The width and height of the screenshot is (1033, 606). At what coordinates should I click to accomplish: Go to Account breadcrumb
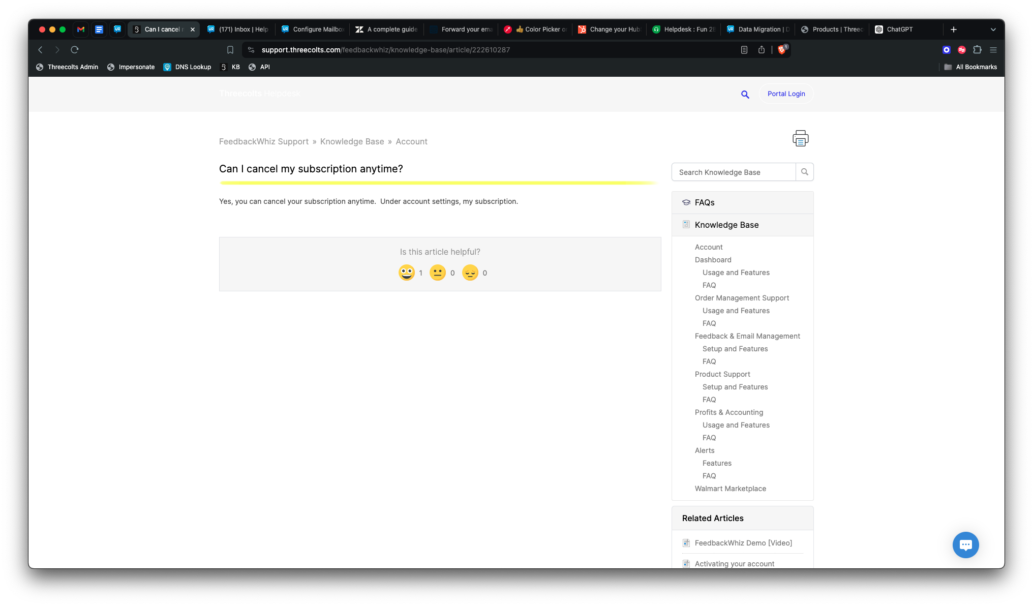point(412,141)
